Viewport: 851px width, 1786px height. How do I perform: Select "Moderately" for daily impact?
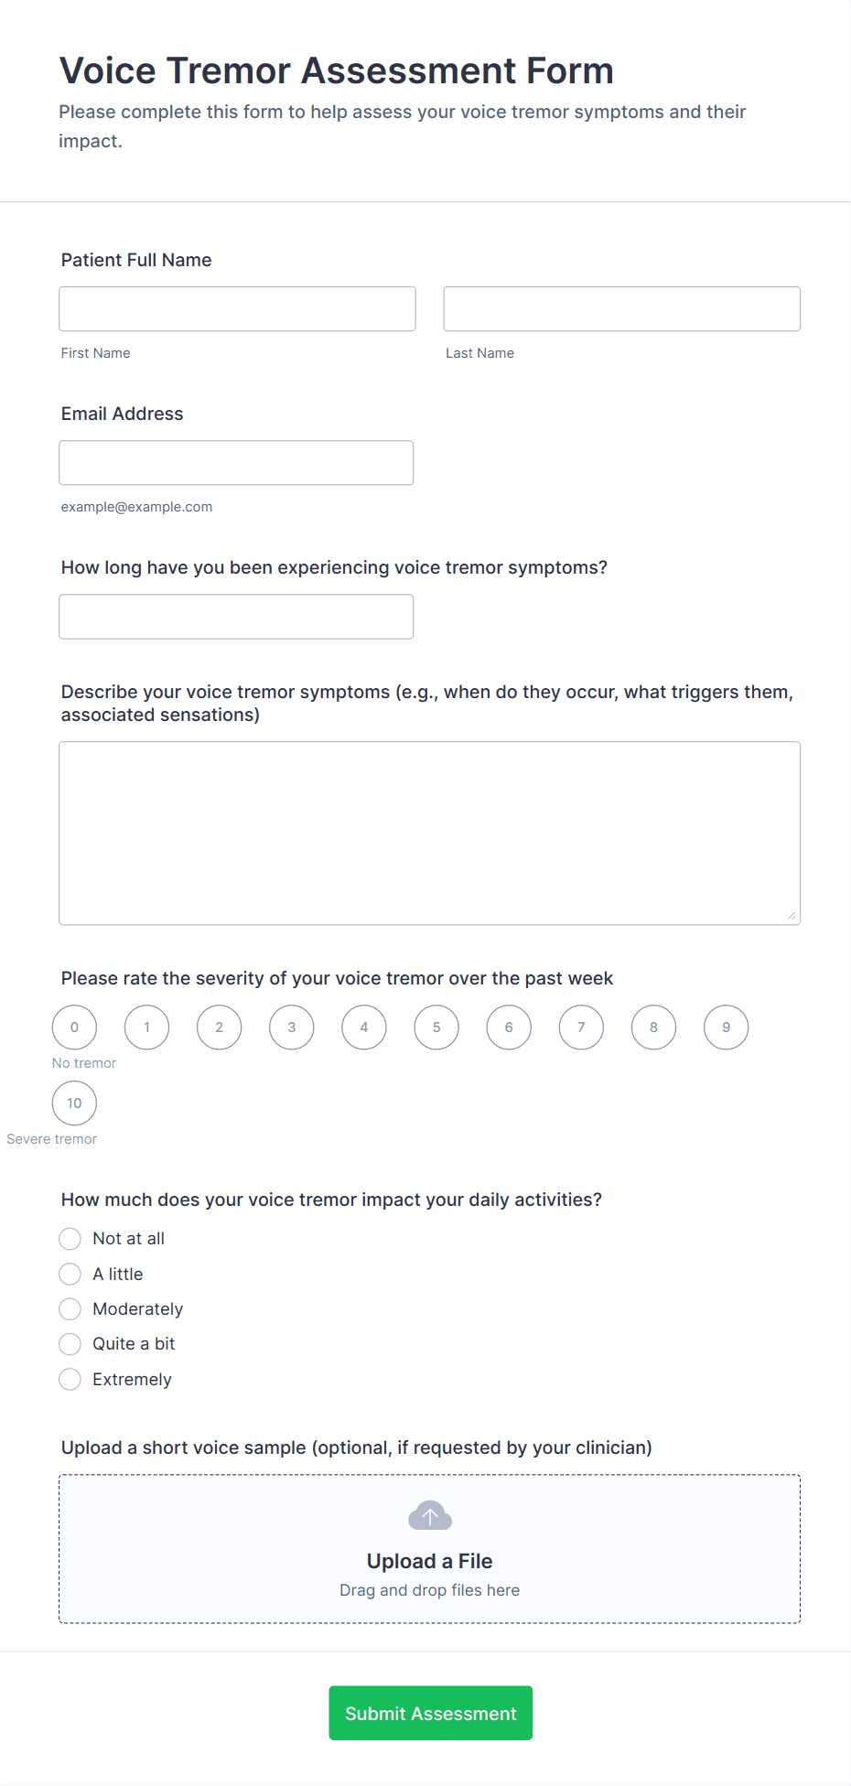[x=70, y=1309]
